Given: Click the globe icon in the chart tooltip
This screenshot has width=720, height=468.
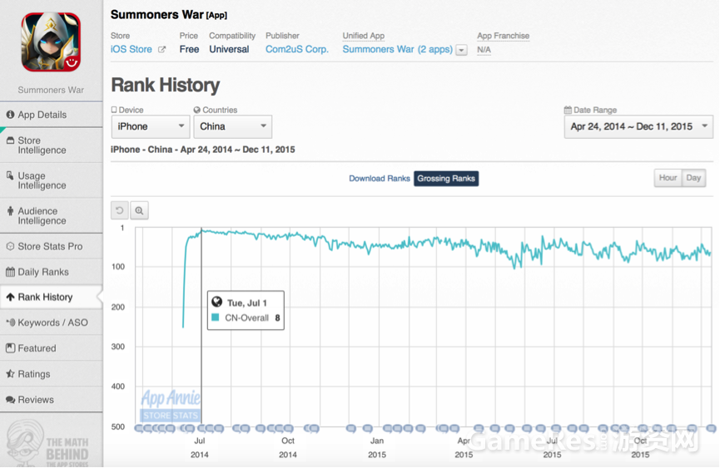Looking at the screenshot, I should tap(217, 302).
